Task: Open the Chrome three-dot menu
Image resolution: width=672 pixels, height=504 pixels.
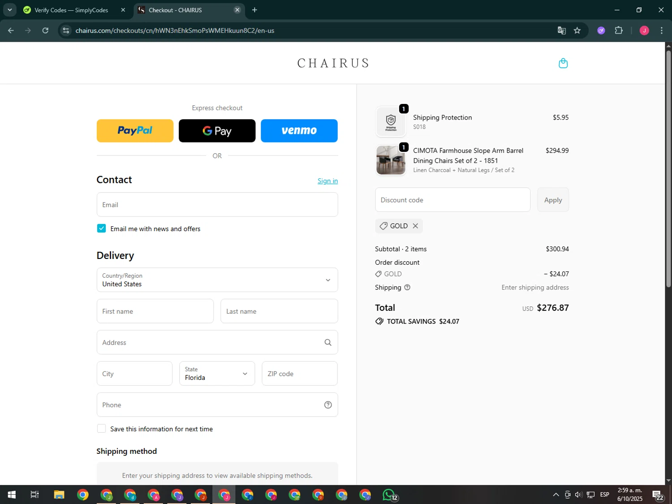Action: point(662,30)
